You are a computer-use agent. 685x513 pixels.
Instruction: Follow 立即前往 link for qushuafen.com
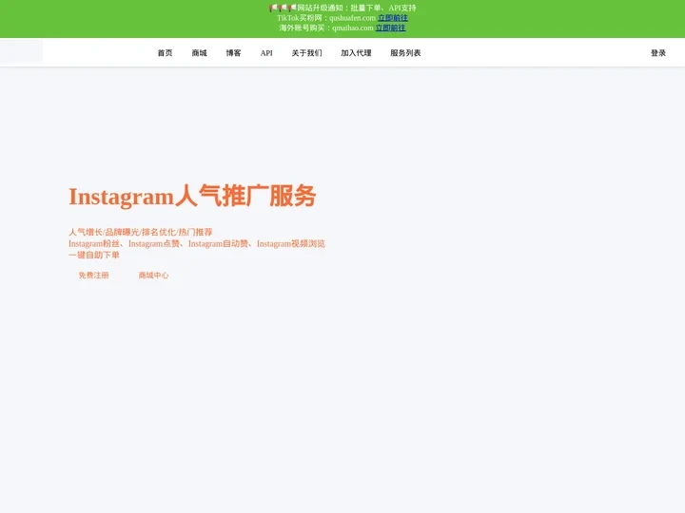(393, 18)
